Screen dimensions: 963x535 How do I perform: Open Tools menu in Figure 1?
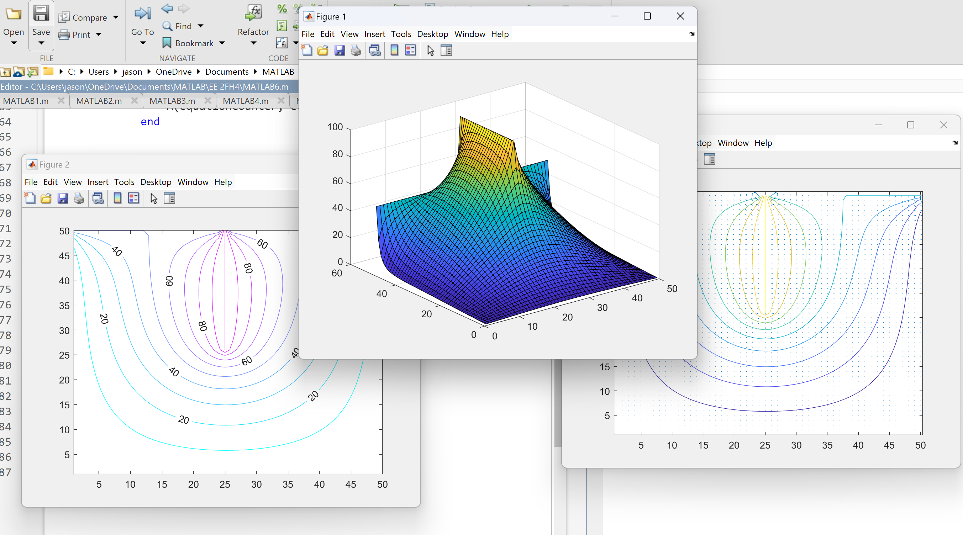click(401, 34)
